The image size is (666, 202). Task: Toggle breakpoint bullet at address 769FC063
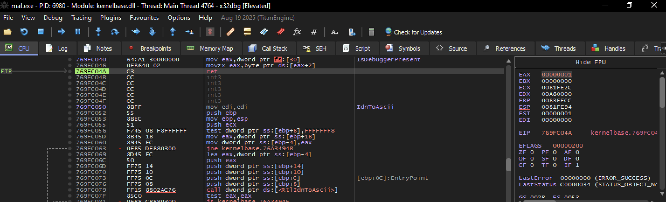tap(70, 148)
